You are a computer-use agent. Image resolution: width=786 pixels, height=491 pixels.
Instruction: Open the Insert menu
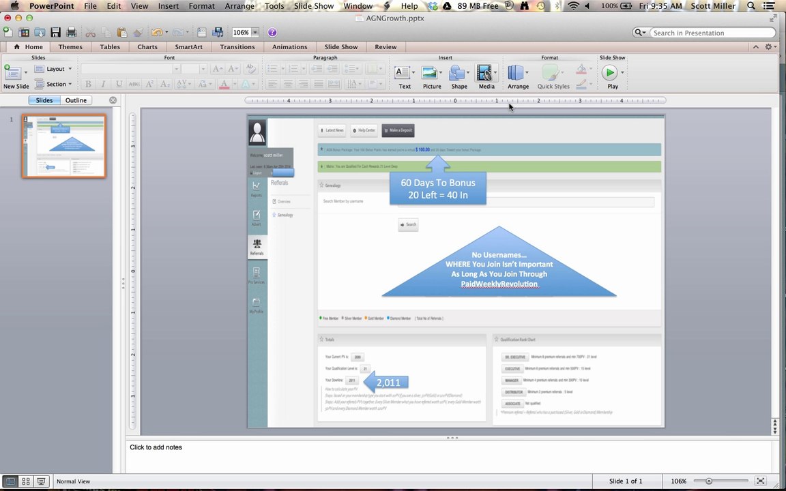pyautogui.click(x=168, y=6)
